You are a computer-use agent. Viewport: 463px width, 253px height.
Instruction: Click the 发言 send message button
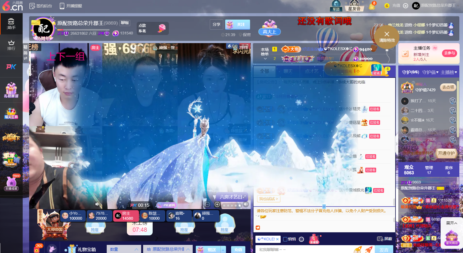tap(384, 249)
